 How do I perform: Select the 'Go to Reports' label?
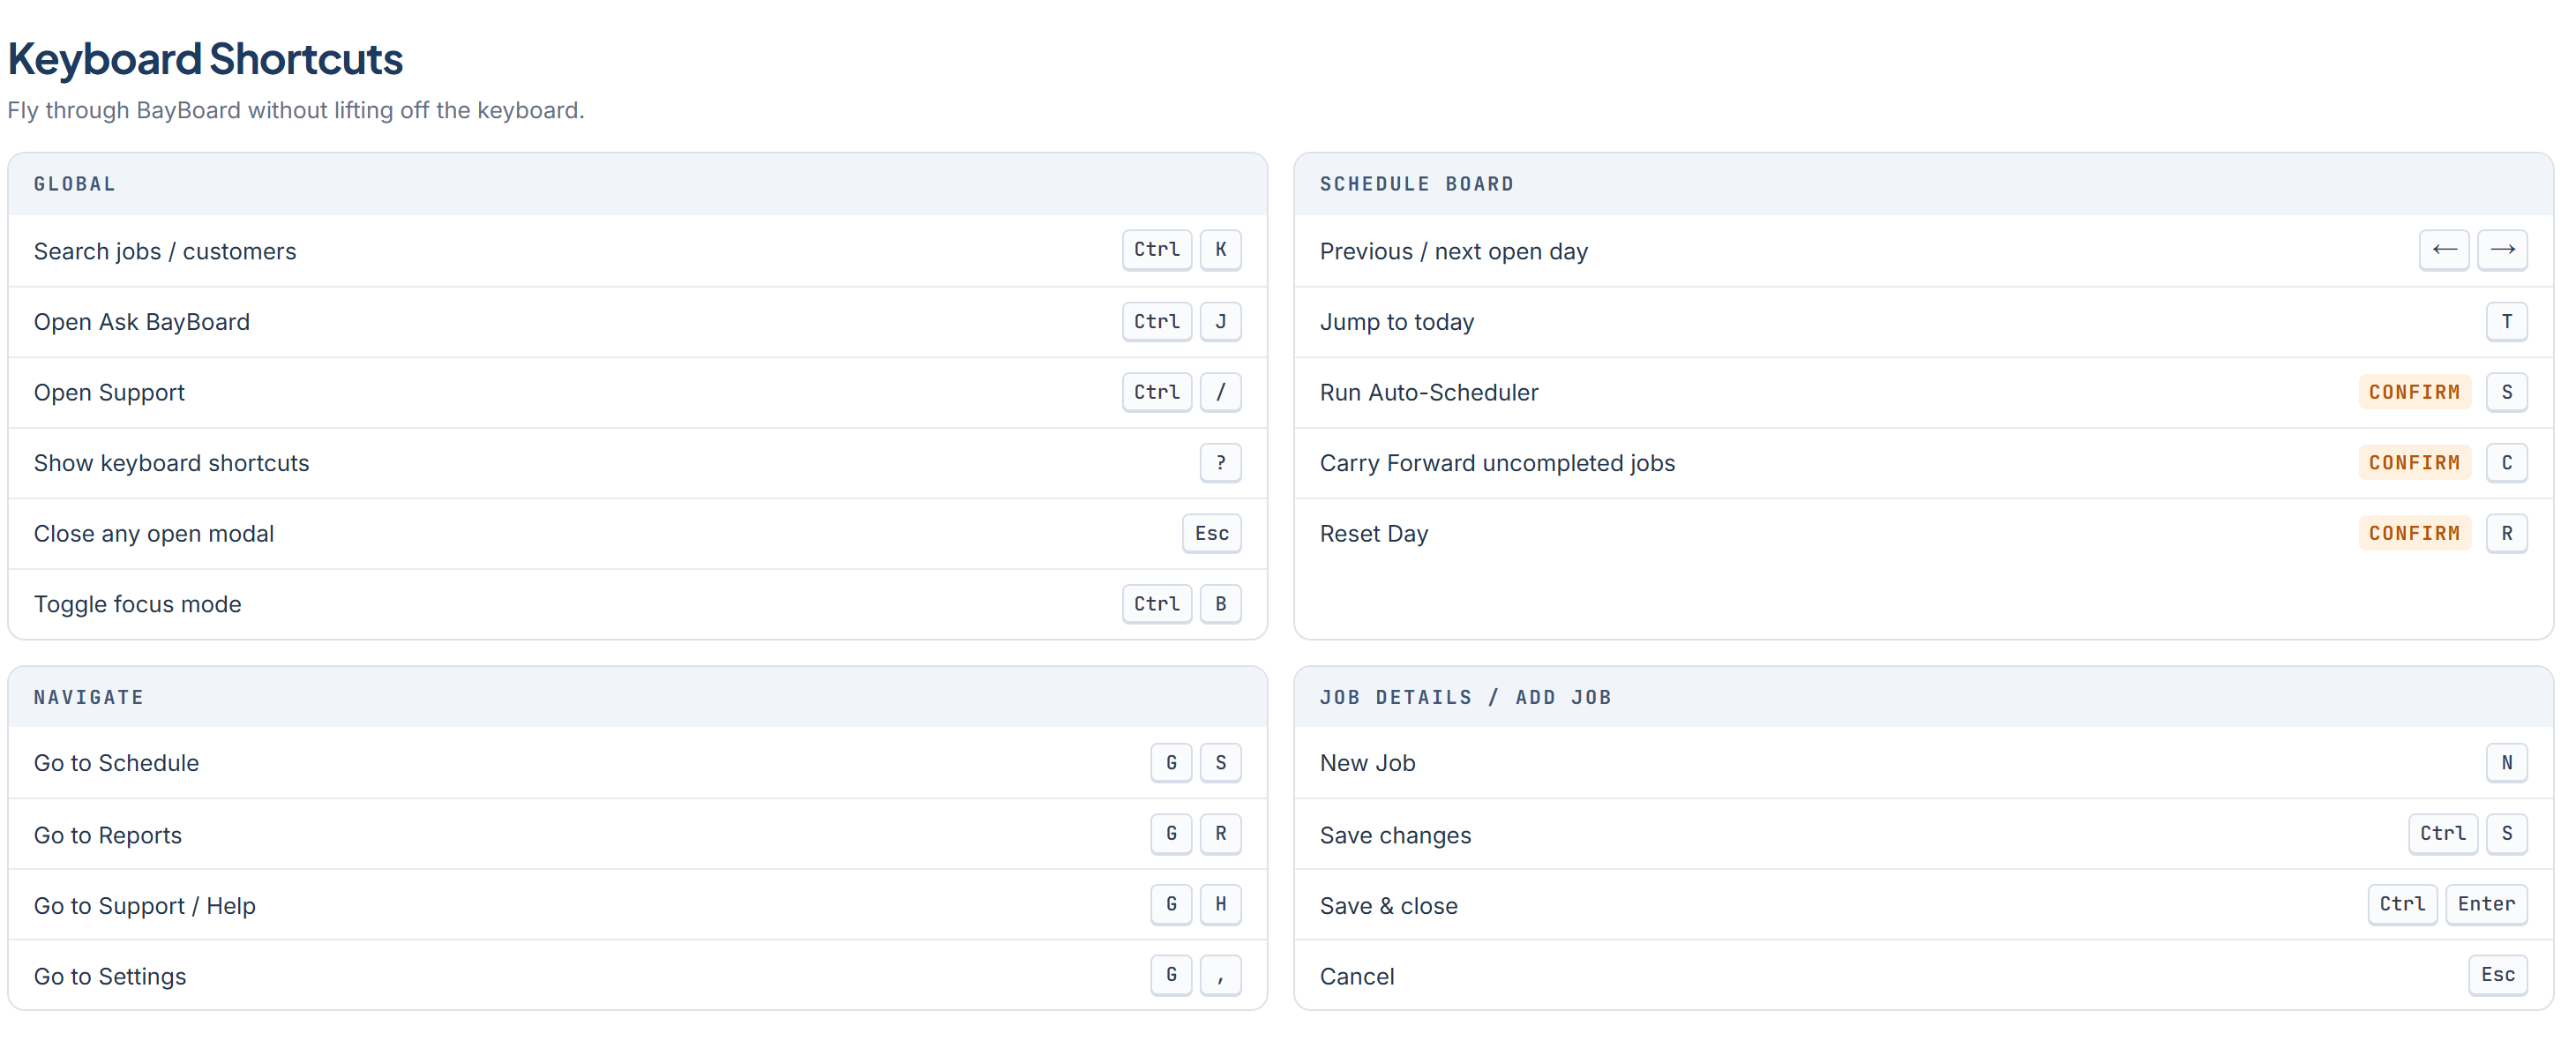[108, 835]
